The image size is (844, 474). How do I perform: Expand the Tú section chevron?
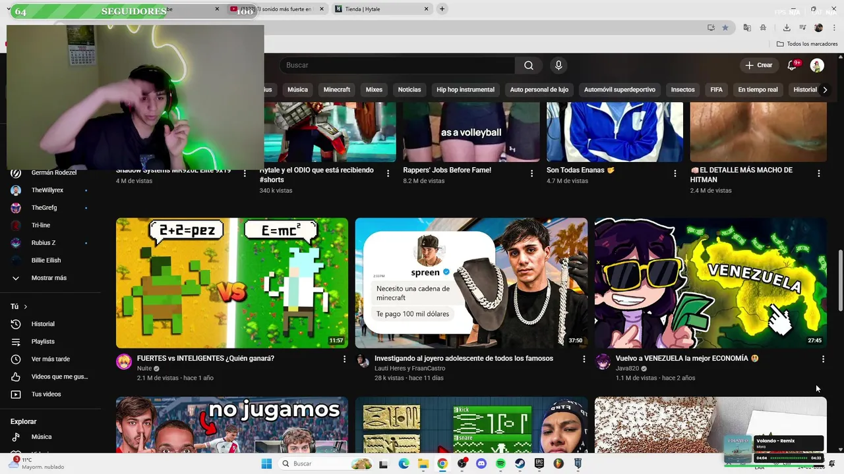26,307
